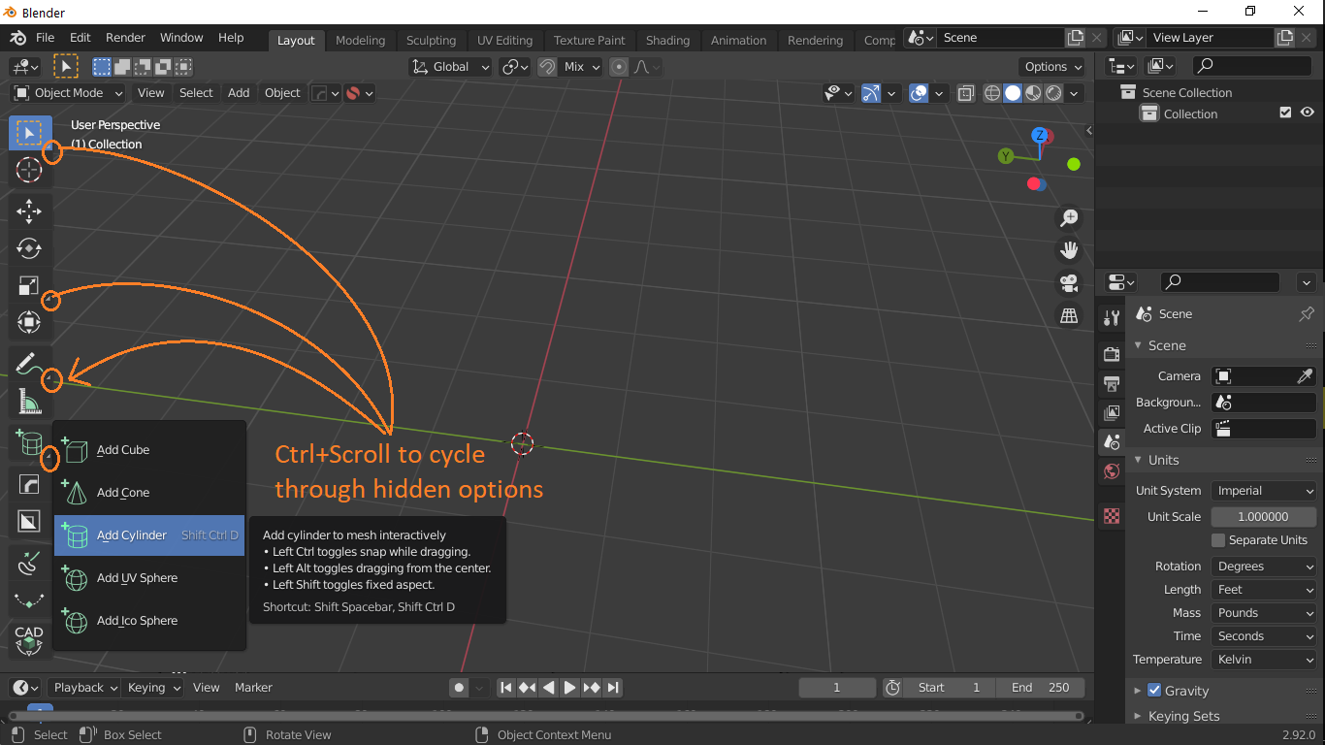Toggle proportional editing button
This screenshot has width=1325, height=745.
click(x=619, y=67)
